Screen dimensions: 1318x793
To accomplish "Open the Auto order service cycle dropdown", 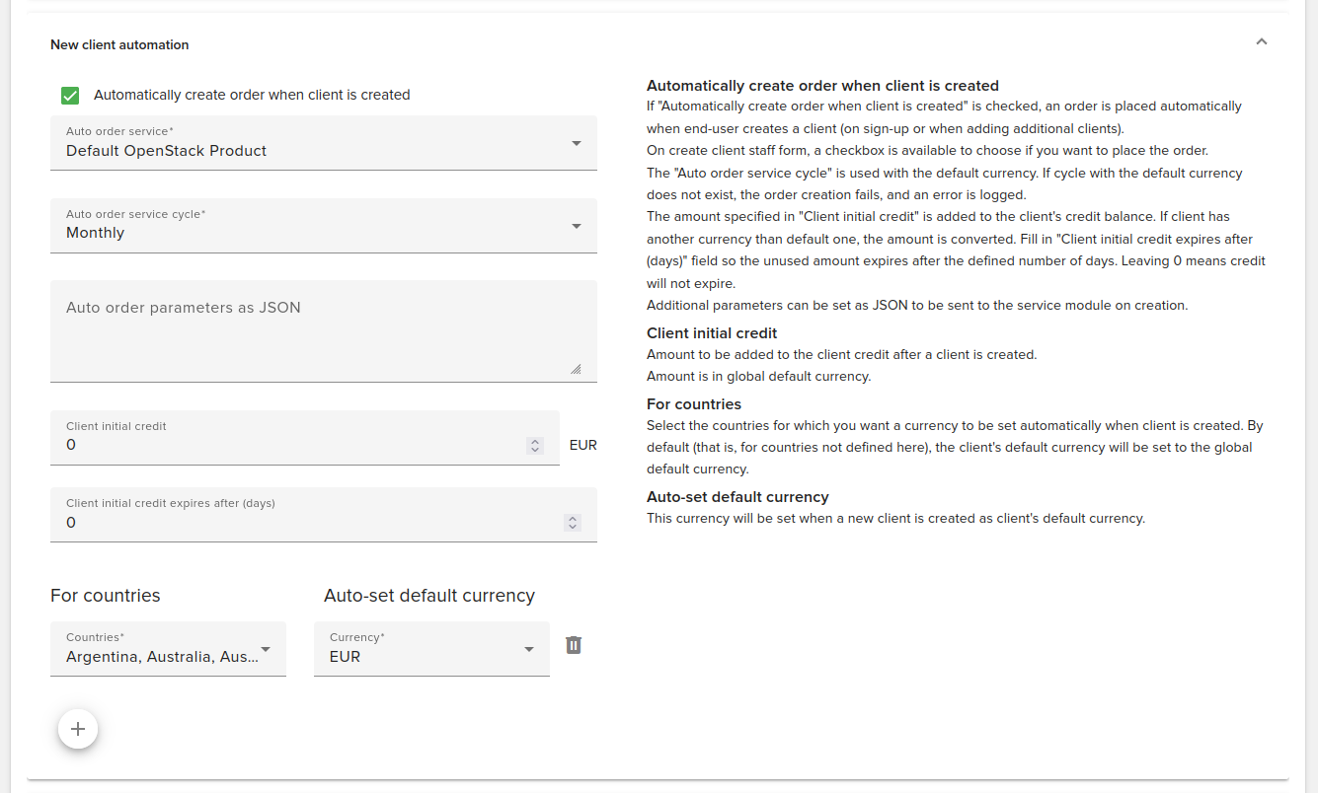I will (x=576, y=225).
